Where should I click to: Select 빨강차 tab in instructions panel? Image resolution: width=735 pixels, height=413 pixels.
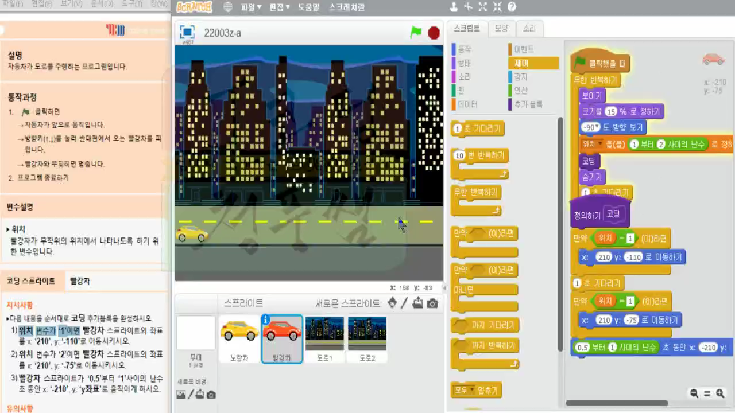point(80,280)
